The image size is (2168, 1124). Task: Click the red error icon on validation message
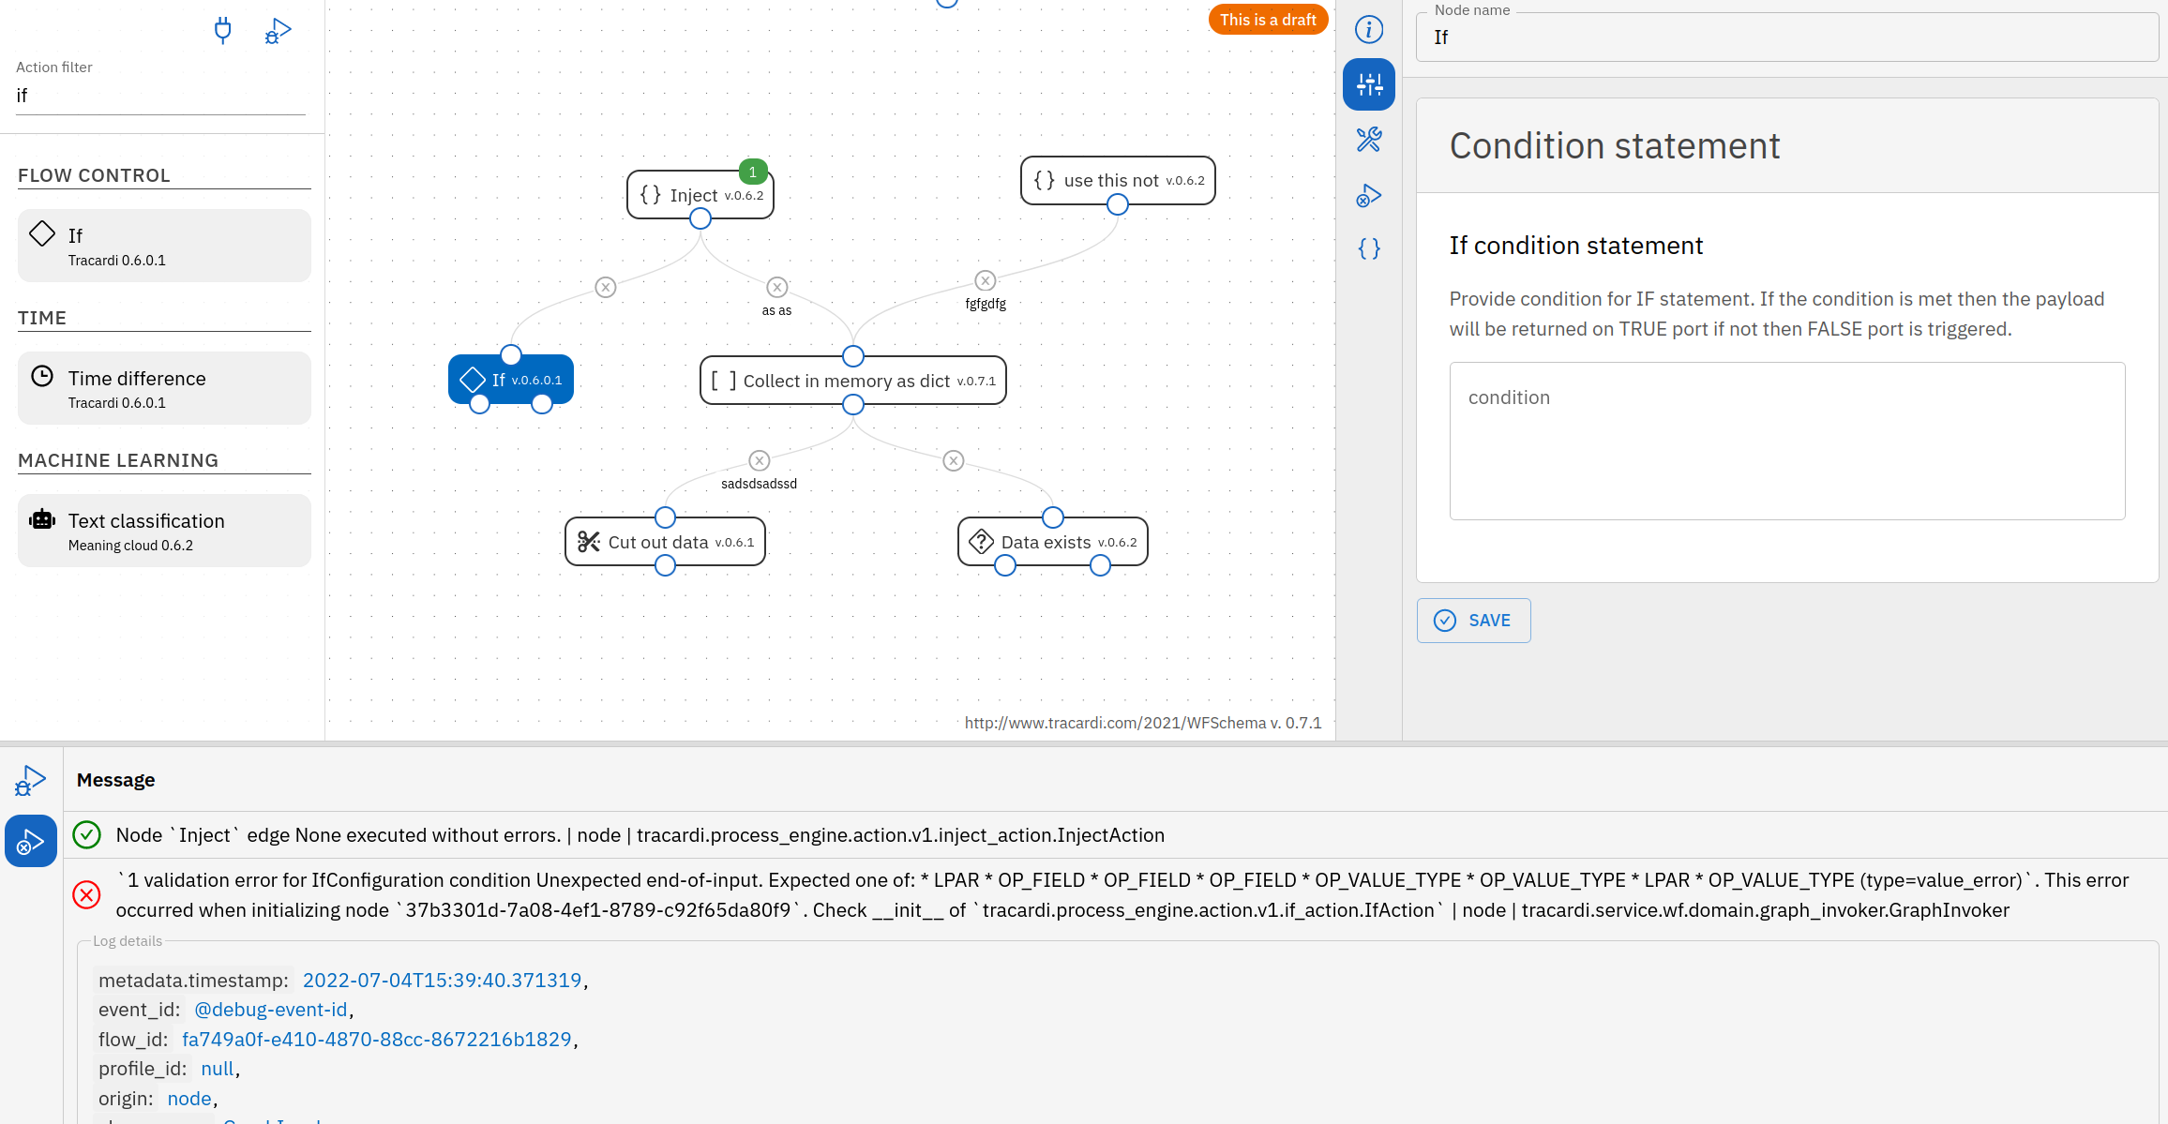85,895
